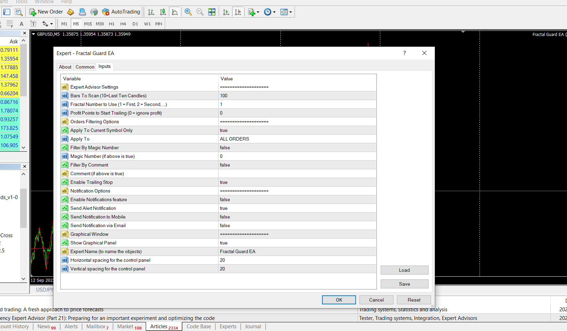Click the Zoom Out magnifier icon
This screenshot has height=331, width=567.
tap(200, 12)
